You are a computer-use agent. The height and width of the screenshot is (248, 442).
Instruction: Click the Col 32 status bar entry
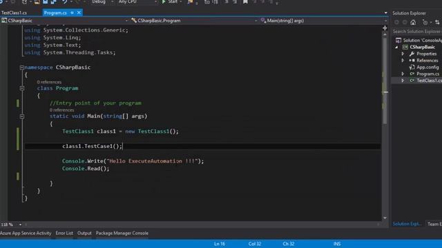(255, 244)
